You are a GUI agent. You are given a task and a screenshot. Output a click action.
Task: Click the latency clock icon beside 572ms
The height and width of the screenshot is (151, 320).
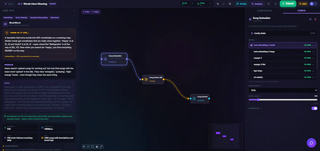pos(198,4)
